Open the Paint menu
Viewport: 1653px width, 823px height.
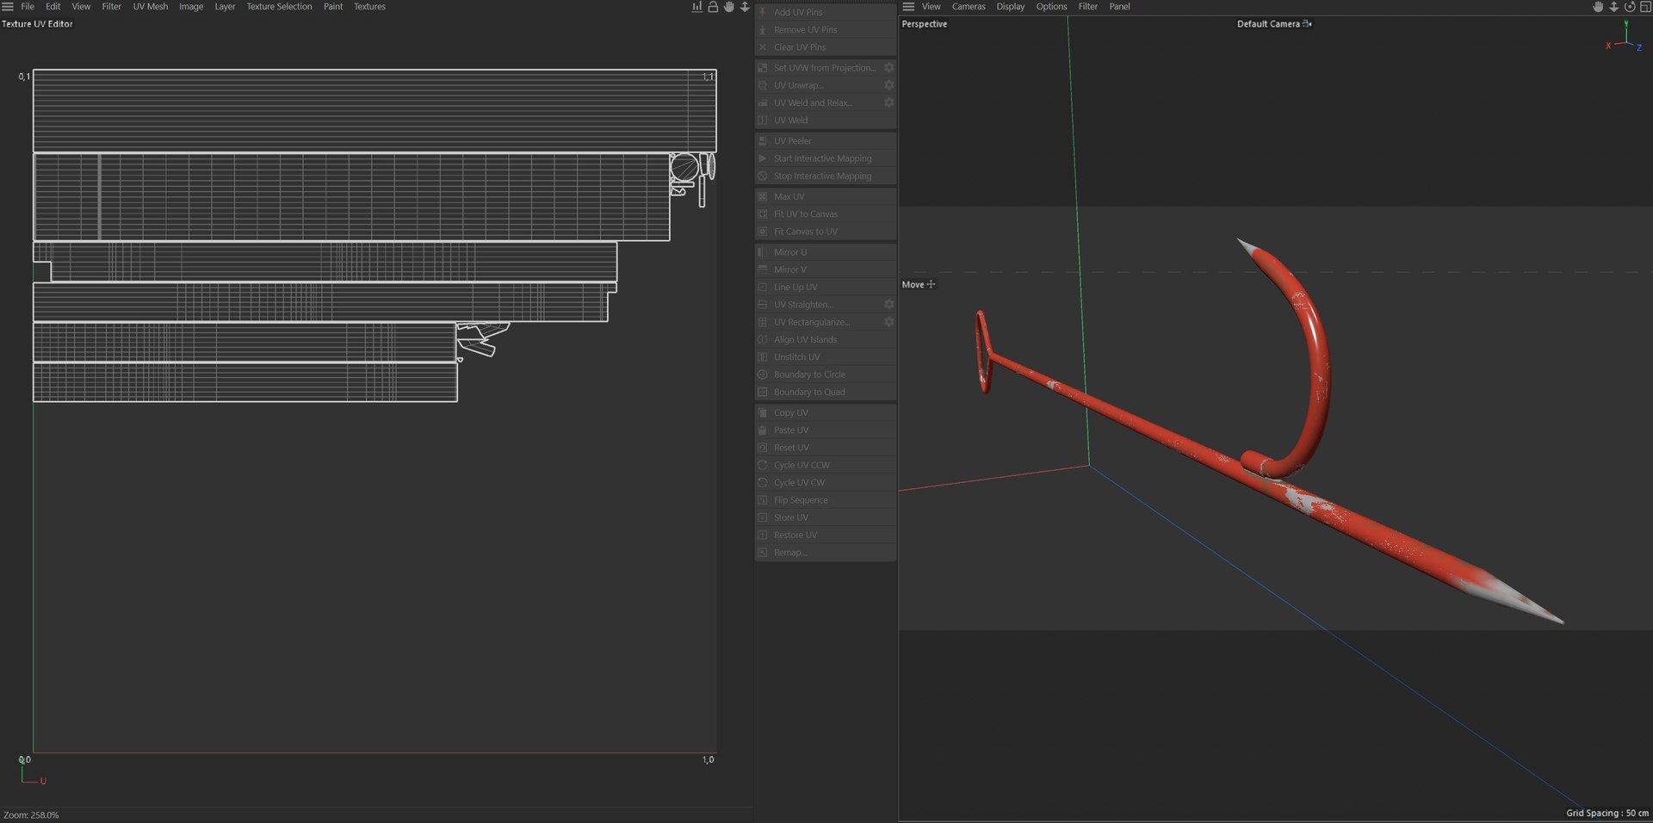[x=333, y=7]
